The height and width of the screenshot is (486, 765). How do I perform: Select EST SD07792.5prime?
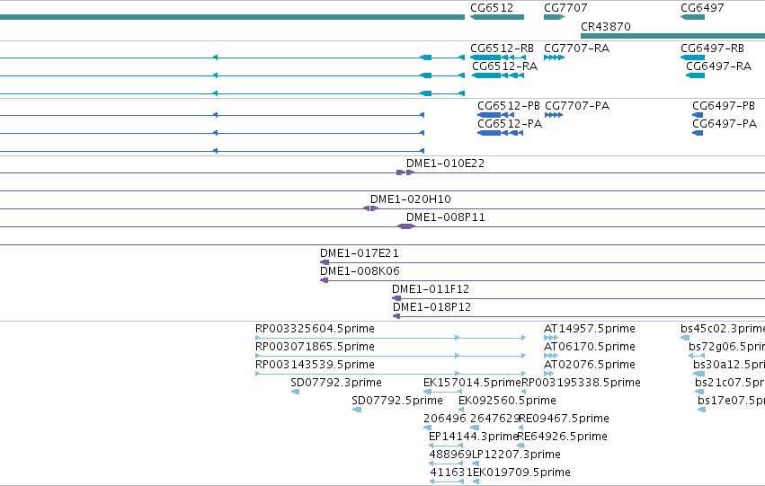pos(357,410)
